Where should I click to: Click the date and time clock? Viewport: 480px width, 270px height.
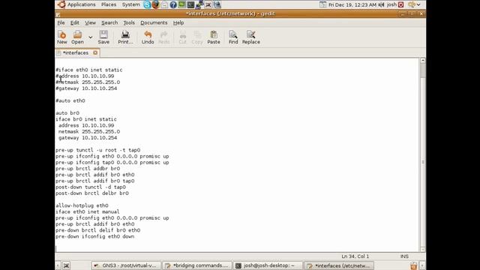tap(352, 4)
